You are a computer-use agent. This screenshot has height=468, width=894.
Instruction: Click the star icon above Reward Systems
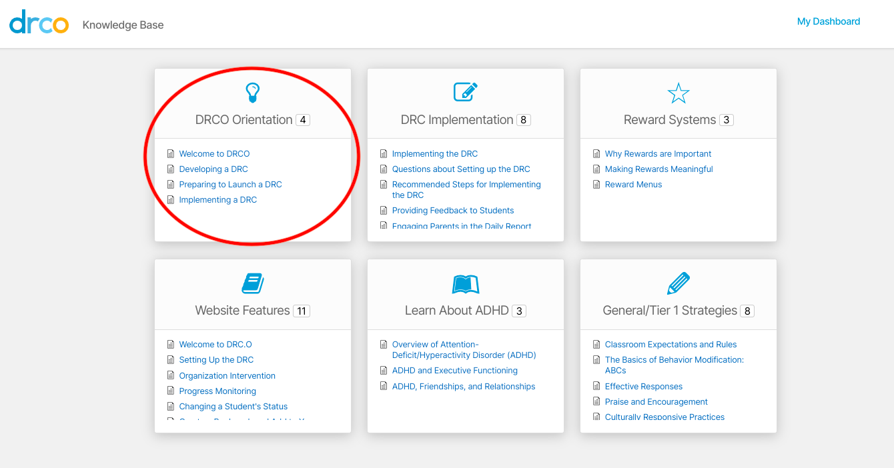tap(678, 93)
